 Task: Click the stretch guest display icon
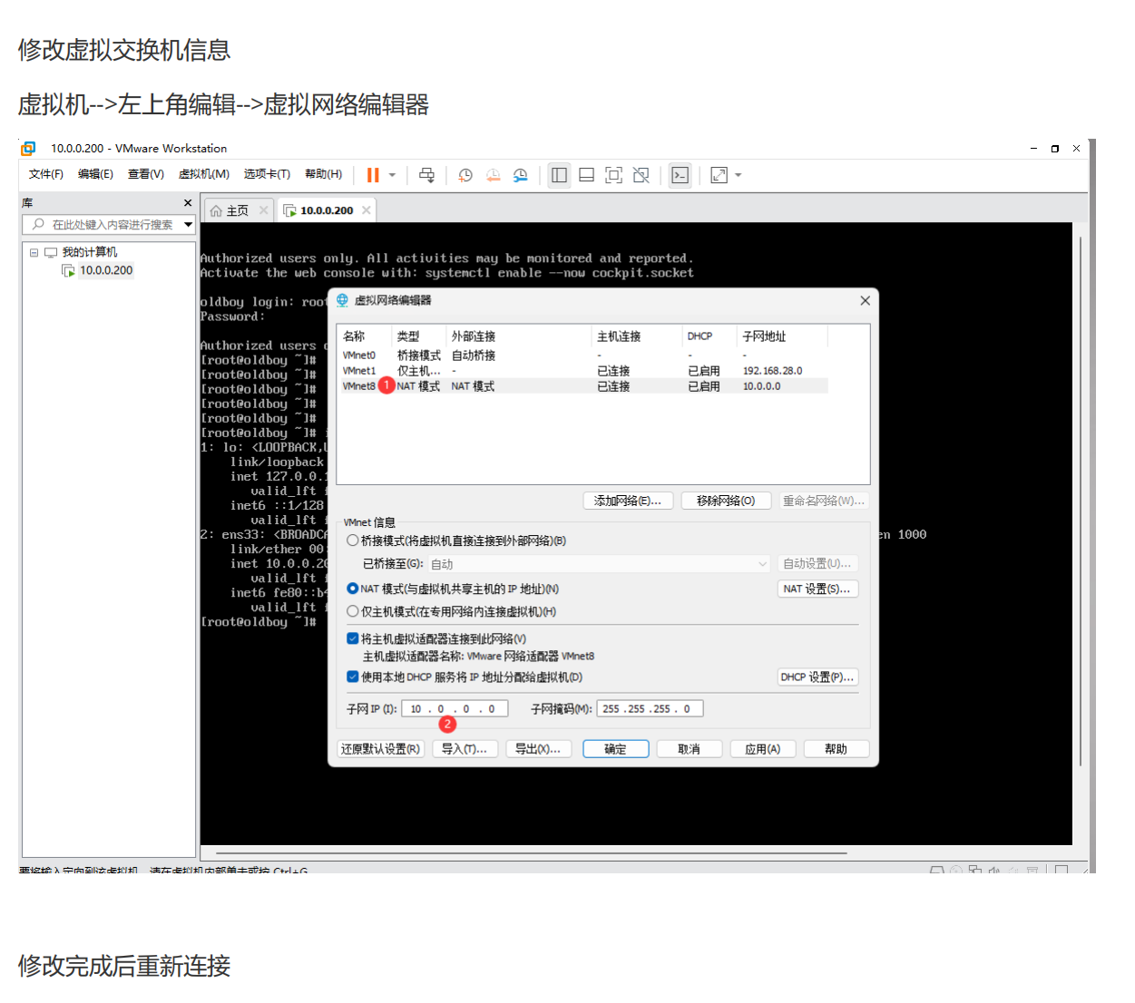[719, 175]
